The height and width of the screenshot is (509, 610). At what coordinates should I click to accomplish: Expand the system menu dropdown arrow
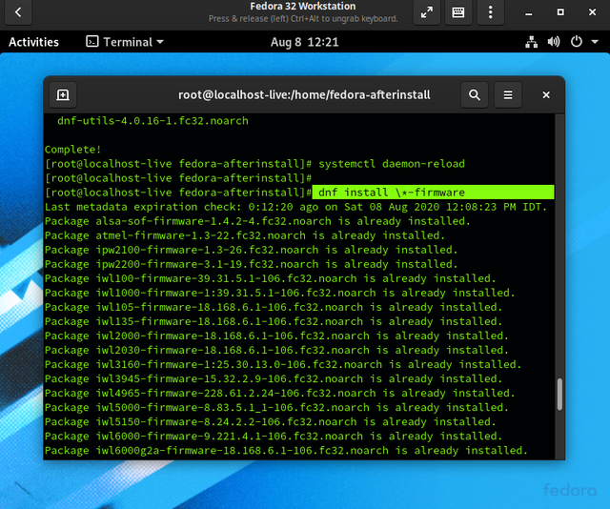tap(595, 42)
